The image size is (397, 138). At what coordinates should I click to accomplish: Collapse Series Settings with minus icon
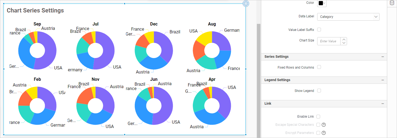(383, 57)
